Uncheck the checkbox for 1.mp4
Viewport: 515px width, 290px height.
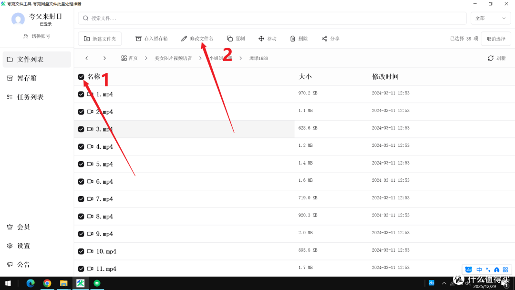pos(81,94)
